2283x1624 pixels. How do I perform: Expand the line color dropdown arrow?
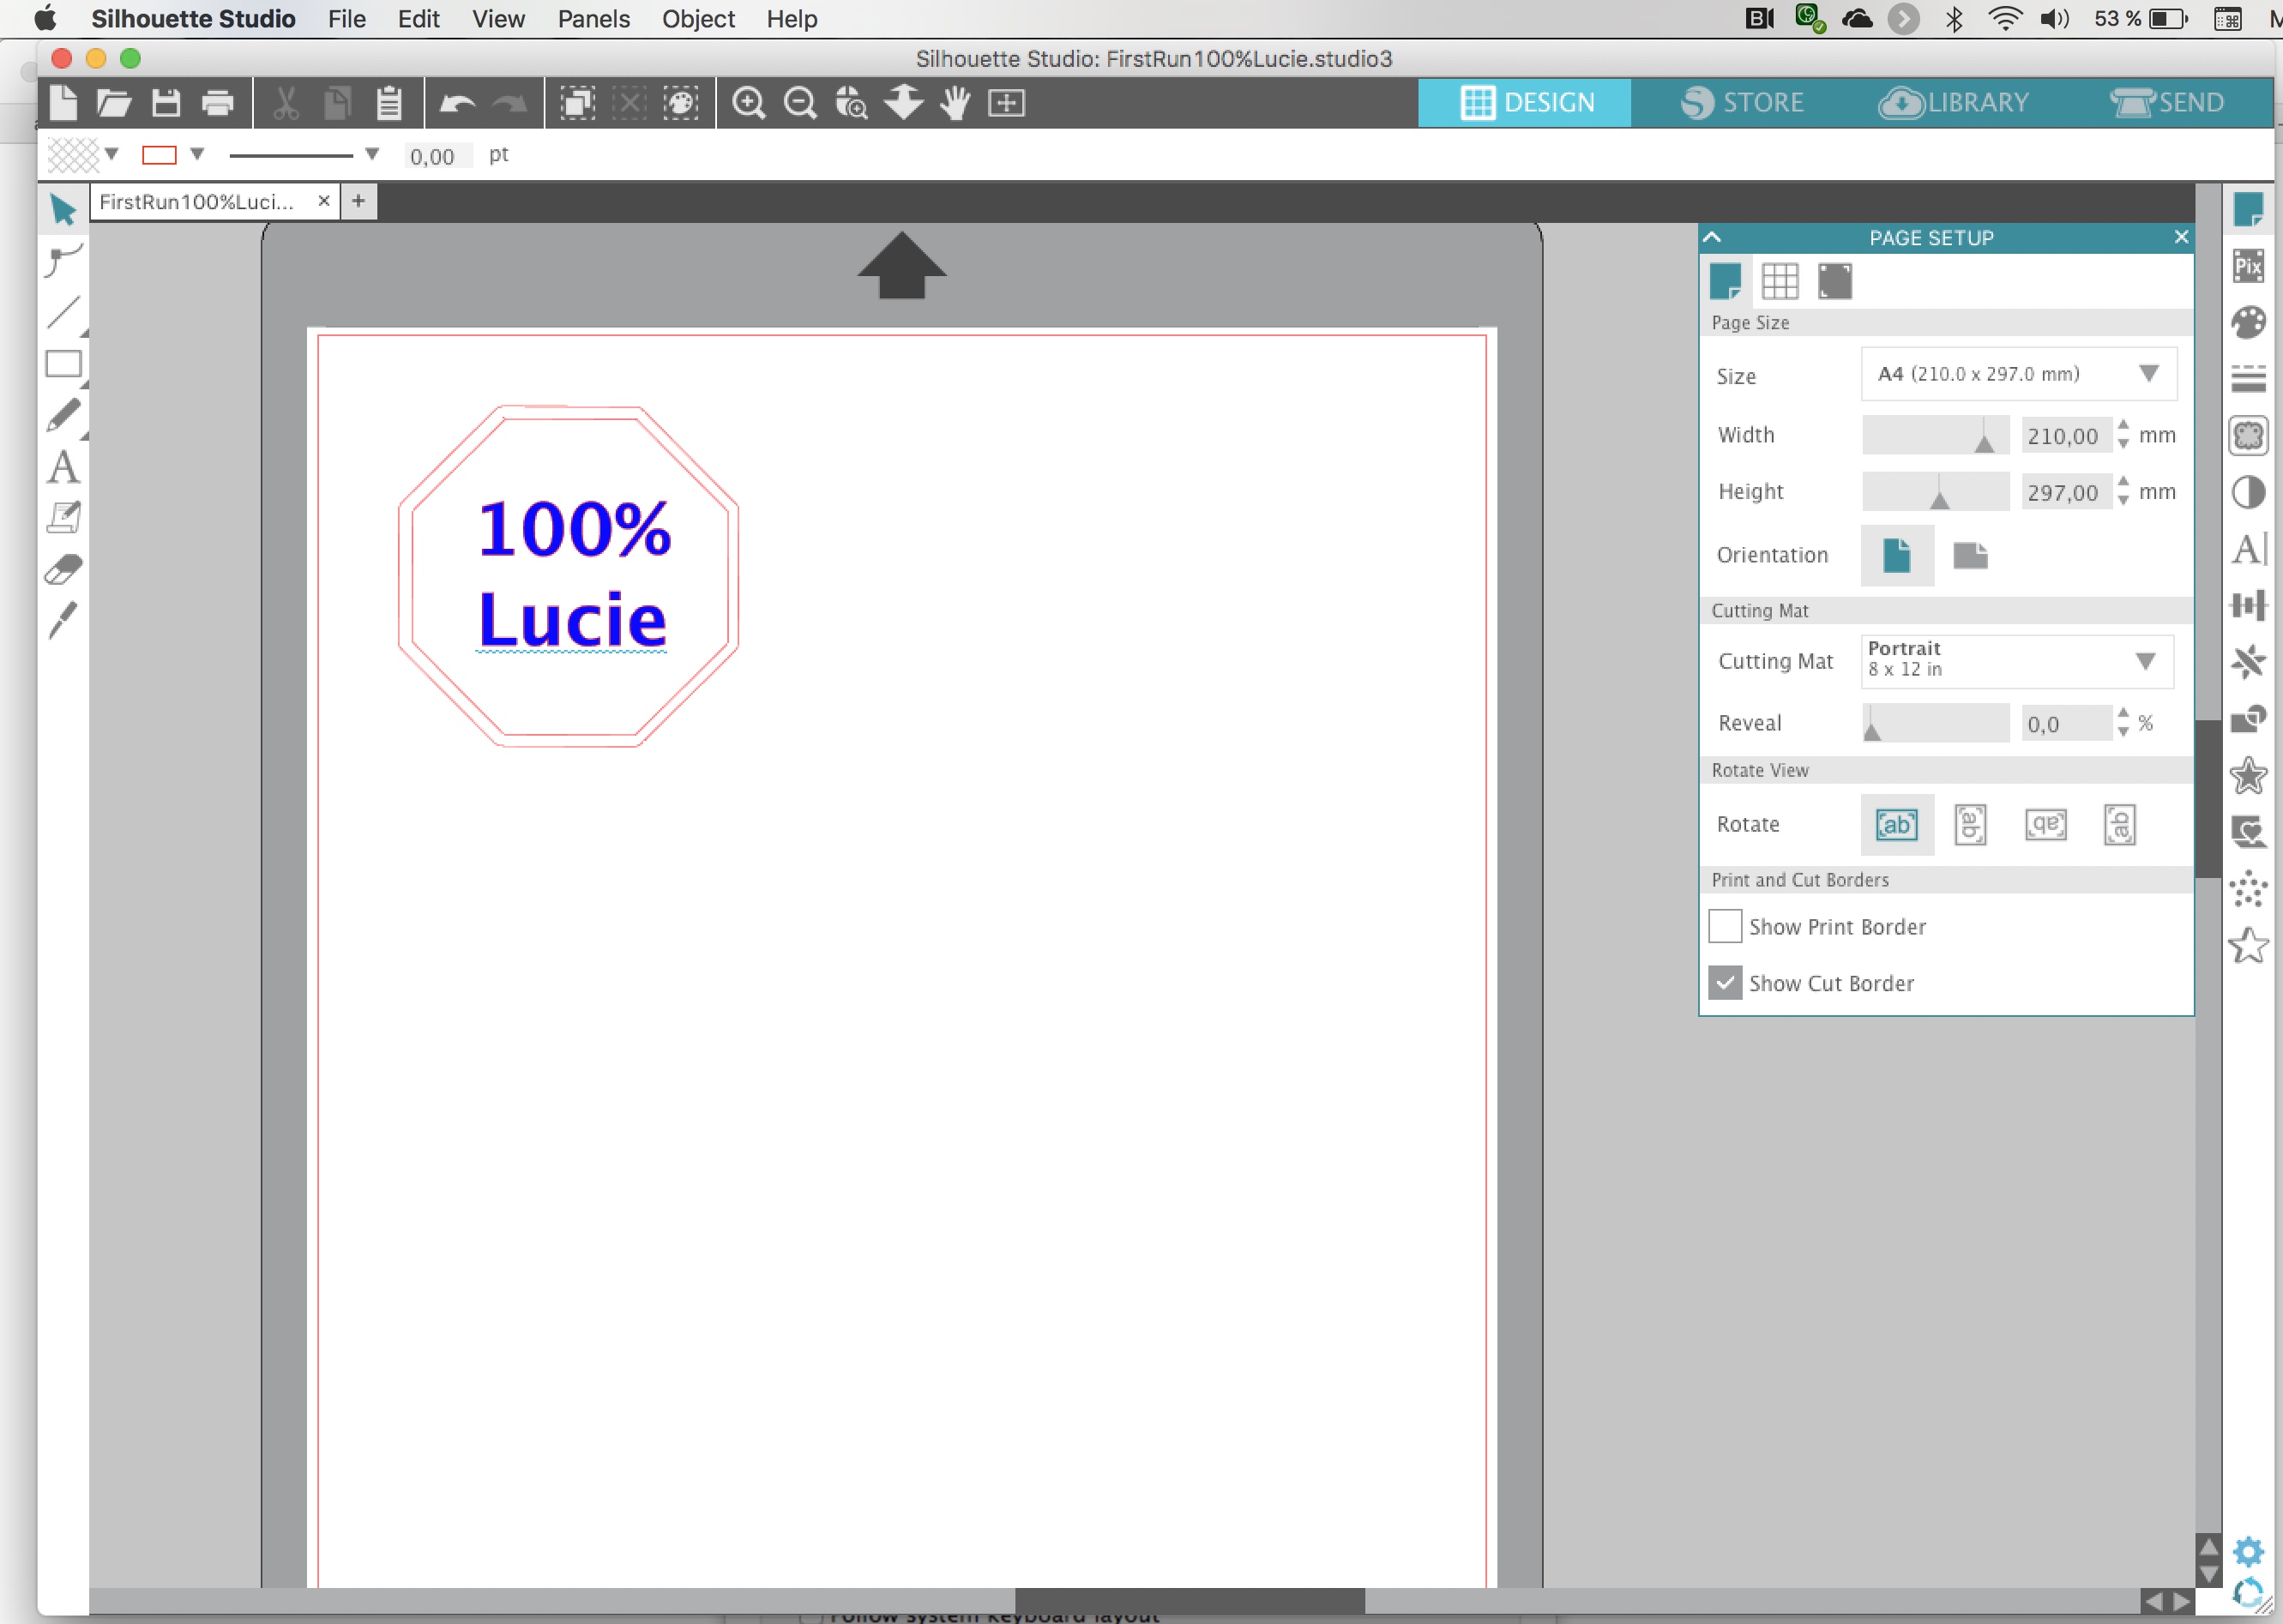point(197,154)
